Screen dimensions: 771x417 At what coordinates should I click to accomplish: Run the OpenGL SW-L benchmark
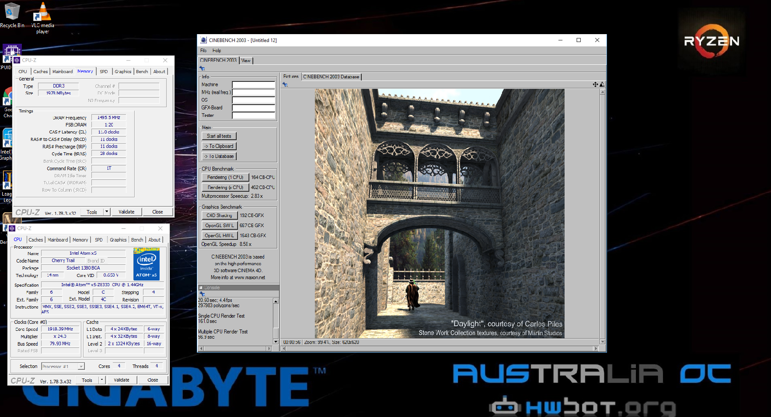(x=220, y=225)
